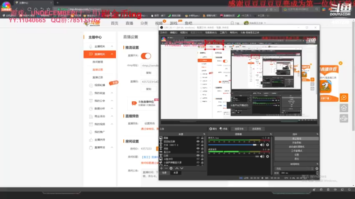Image resolution: width=355 pixels, height=199 pixels.
Task: Lock the 斗鱼水印 source
Action: click(202, 159)
